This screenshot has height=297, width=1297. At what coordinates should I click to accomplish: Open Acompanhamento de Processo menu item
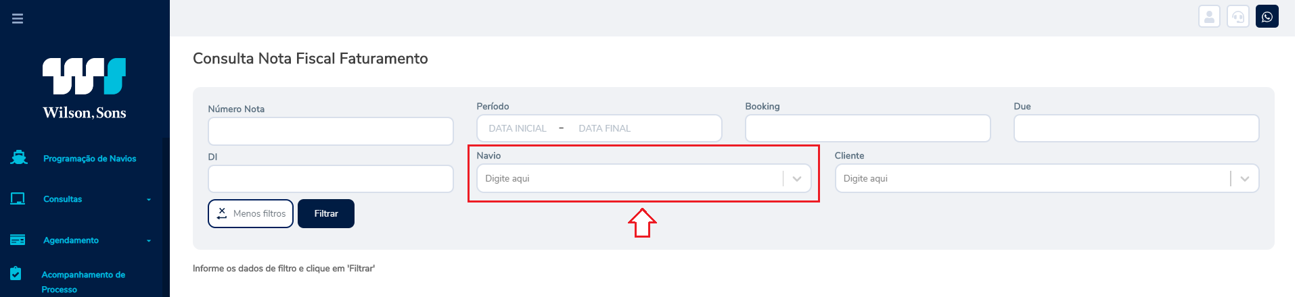(x=83, y=282)
